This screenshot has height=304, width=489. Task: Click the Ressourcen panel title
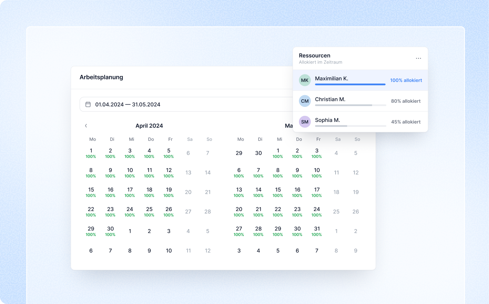[314, 55]
